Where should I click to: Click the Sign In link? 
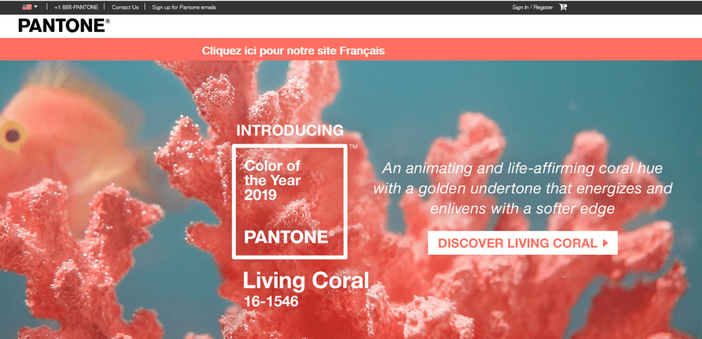click(519, 7)
